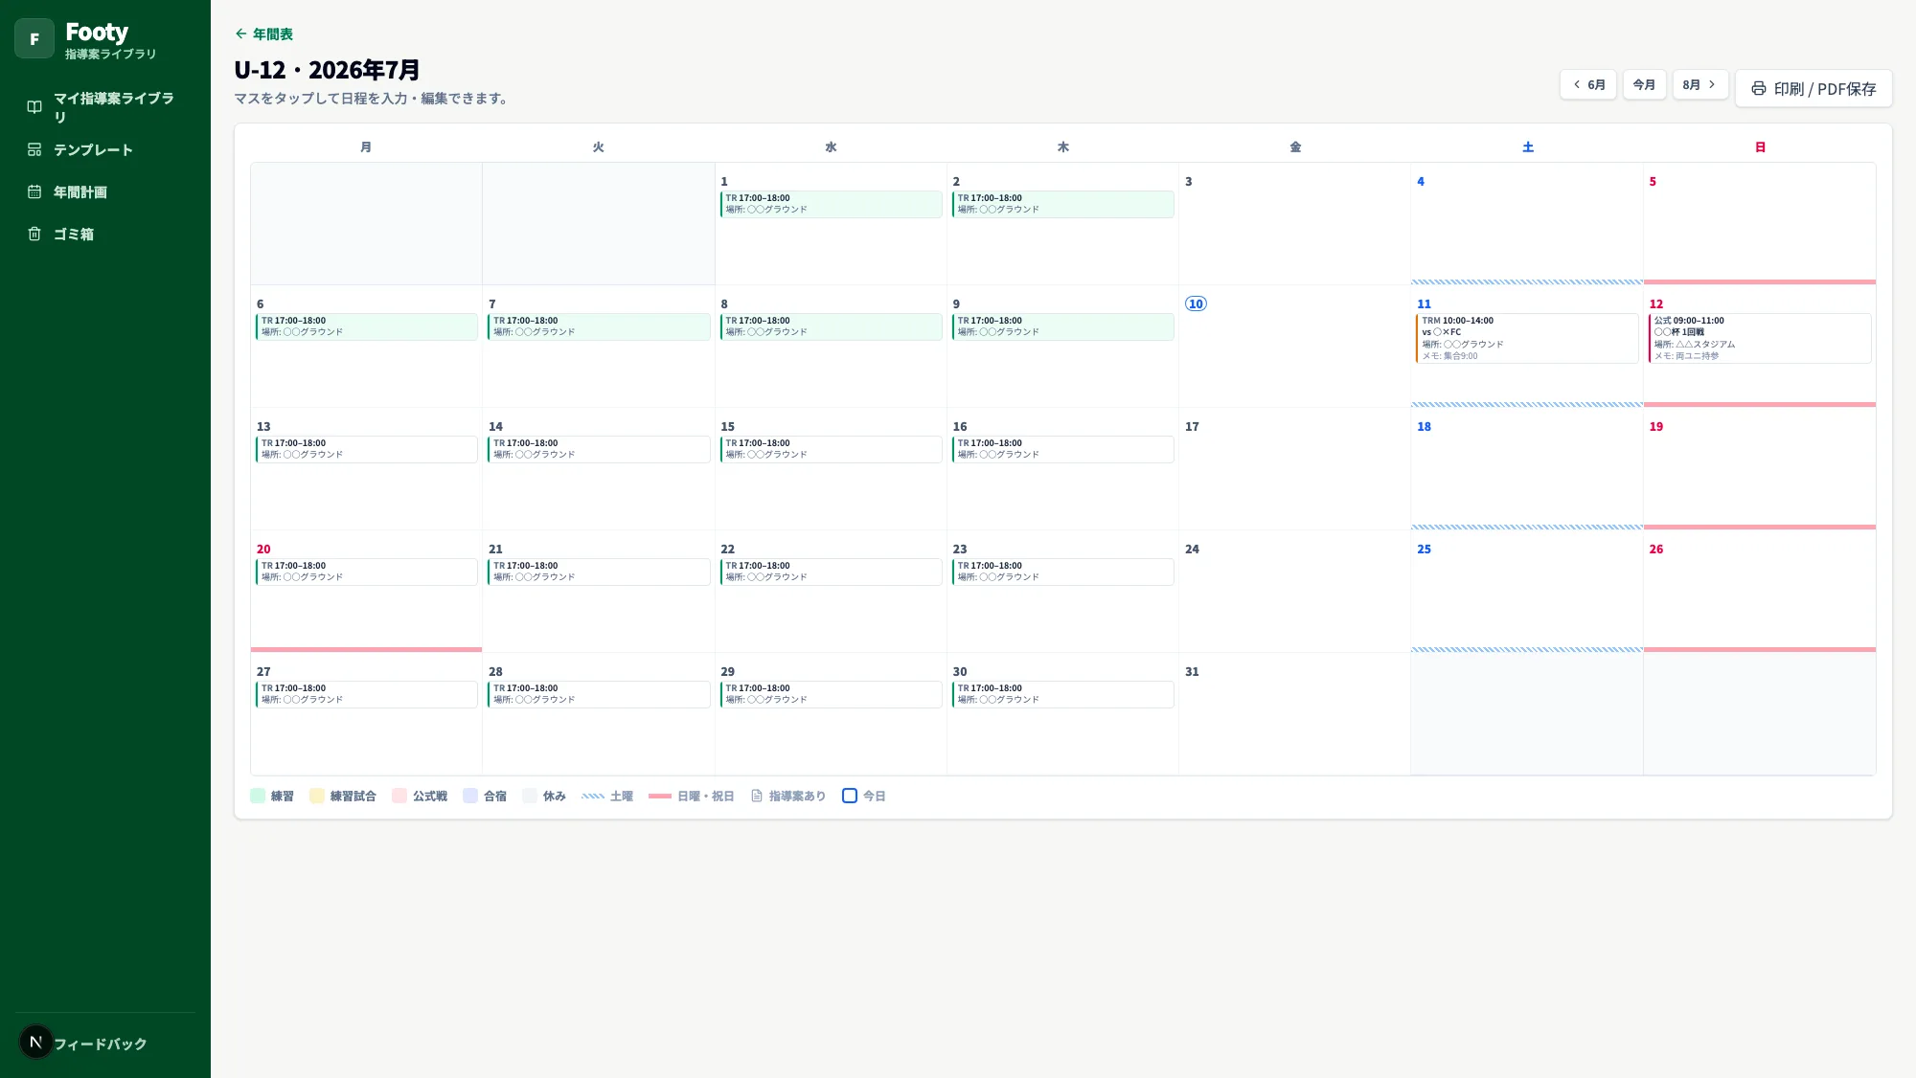Image resolution: width=1916 pixels, height=1078 pixels.
Task: Select the テンプレート sidebar menu item
Action: pyautogui.click(x=105, y=149)
